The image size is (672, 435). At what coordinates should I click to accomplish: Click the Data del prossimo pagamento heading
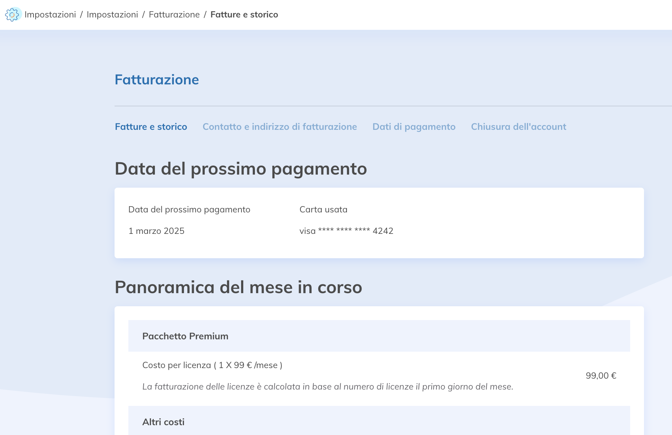click(241, 169)
